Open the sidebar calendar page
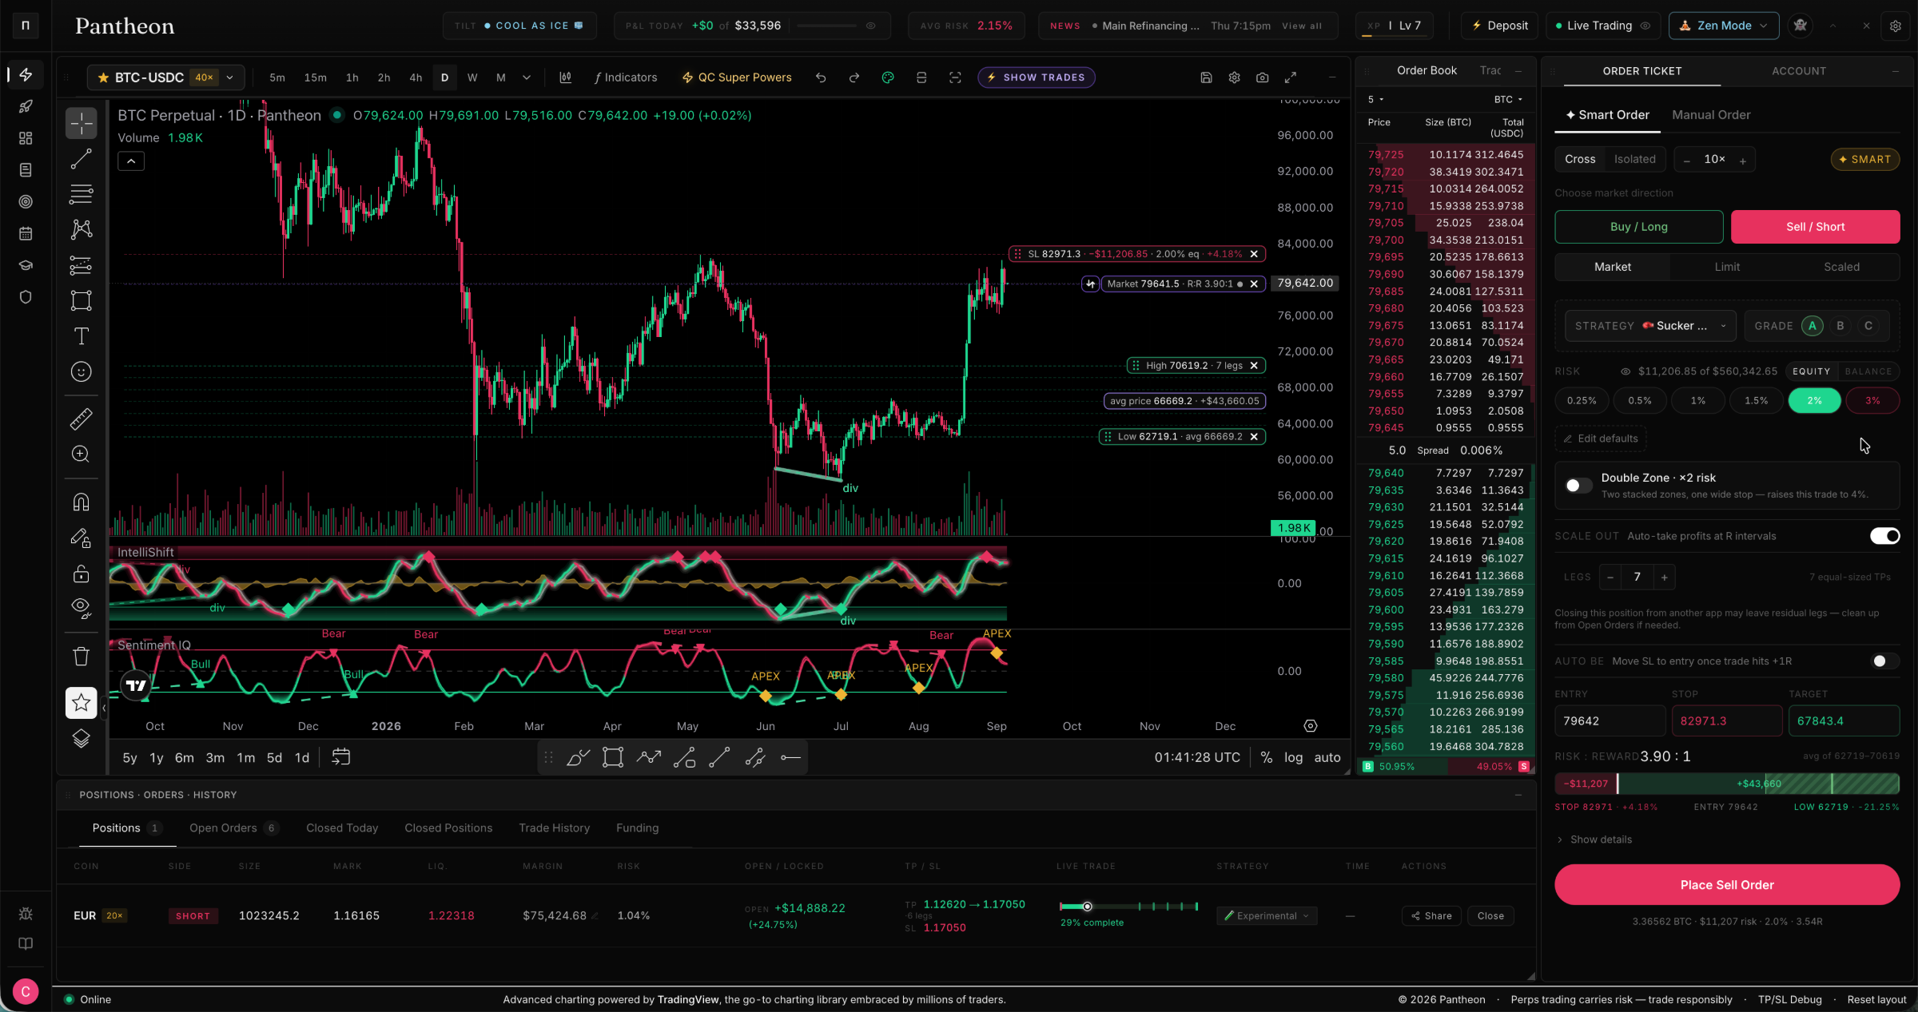The height and width of the screenshot is (1012, 1918). [26, 233]
